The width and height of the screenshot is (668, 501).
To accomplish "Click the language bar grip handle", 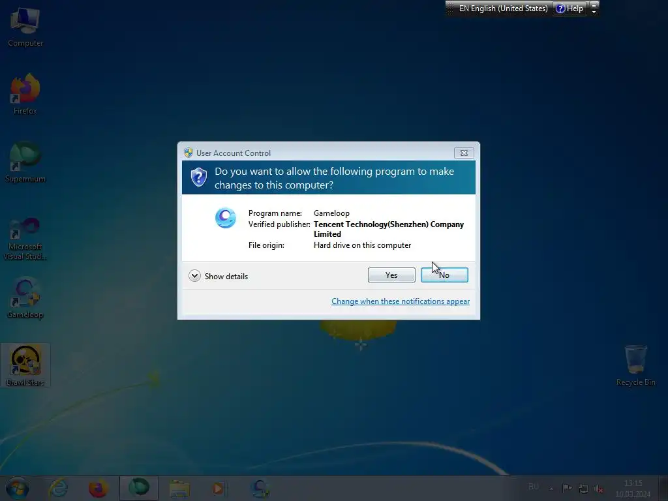I will point(450,8).
